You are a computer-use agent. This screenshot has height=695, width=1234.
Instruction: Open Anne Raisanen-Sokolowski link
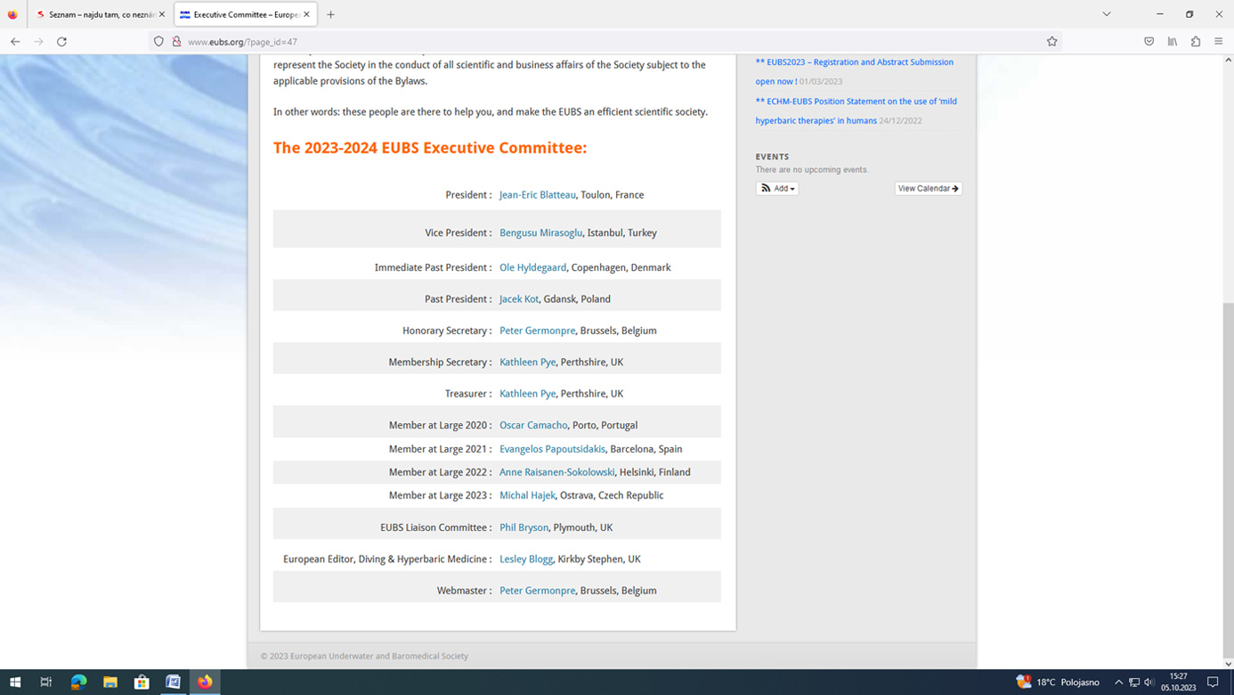click(556, 472)
